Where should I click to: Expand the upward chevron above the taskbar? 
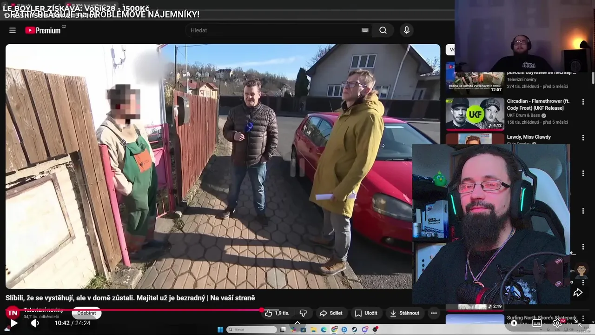coord(297,323)
